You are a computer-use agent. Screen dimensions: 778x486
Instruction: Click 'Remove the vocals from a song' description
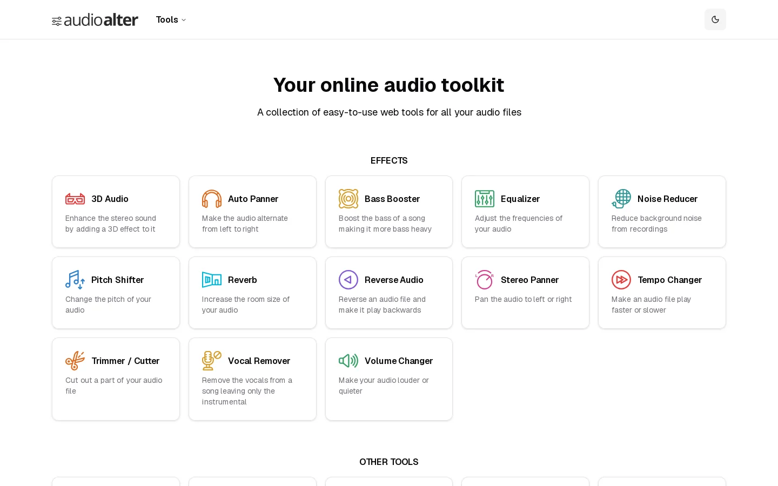(247, 391)
